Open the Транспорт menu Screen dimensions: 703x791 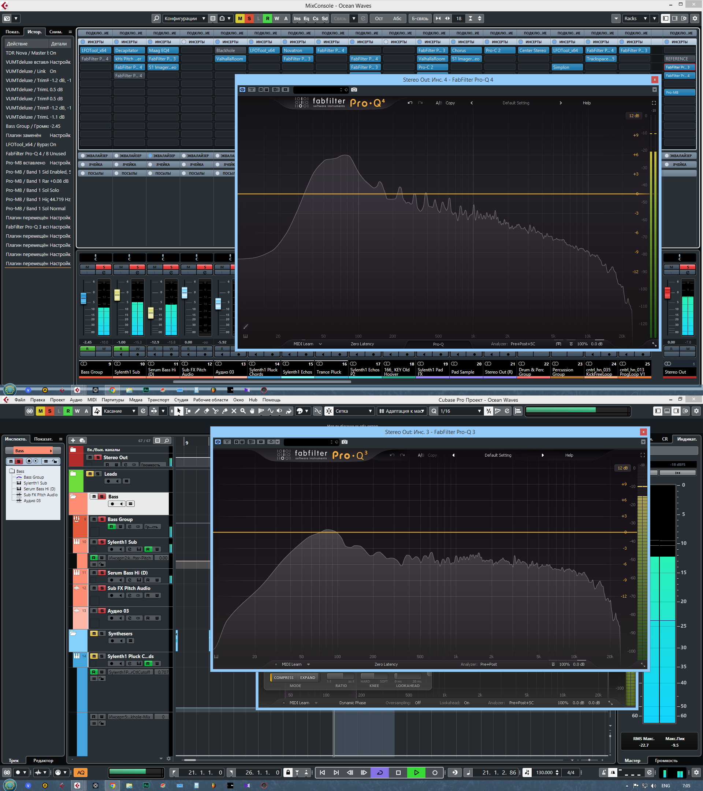click(x=158, y=400)
